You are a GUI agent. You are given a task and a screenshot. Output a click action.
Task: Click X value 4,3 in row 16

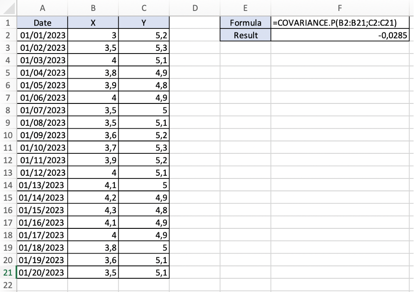(x=93, y=211)
